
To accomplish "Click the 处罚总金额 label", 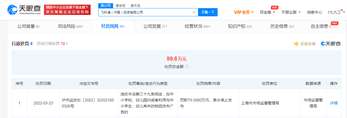I will (x=174, y=66).
